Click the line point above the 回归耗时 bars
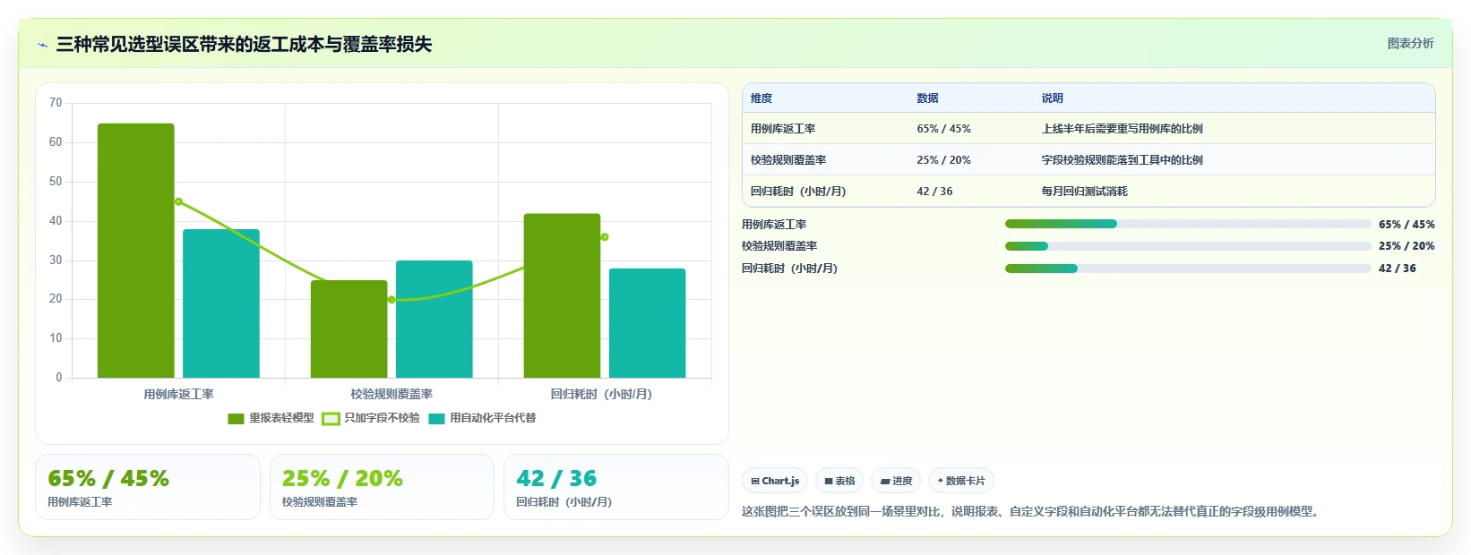This screenshot has height=555, width=1471. (605, 237)
